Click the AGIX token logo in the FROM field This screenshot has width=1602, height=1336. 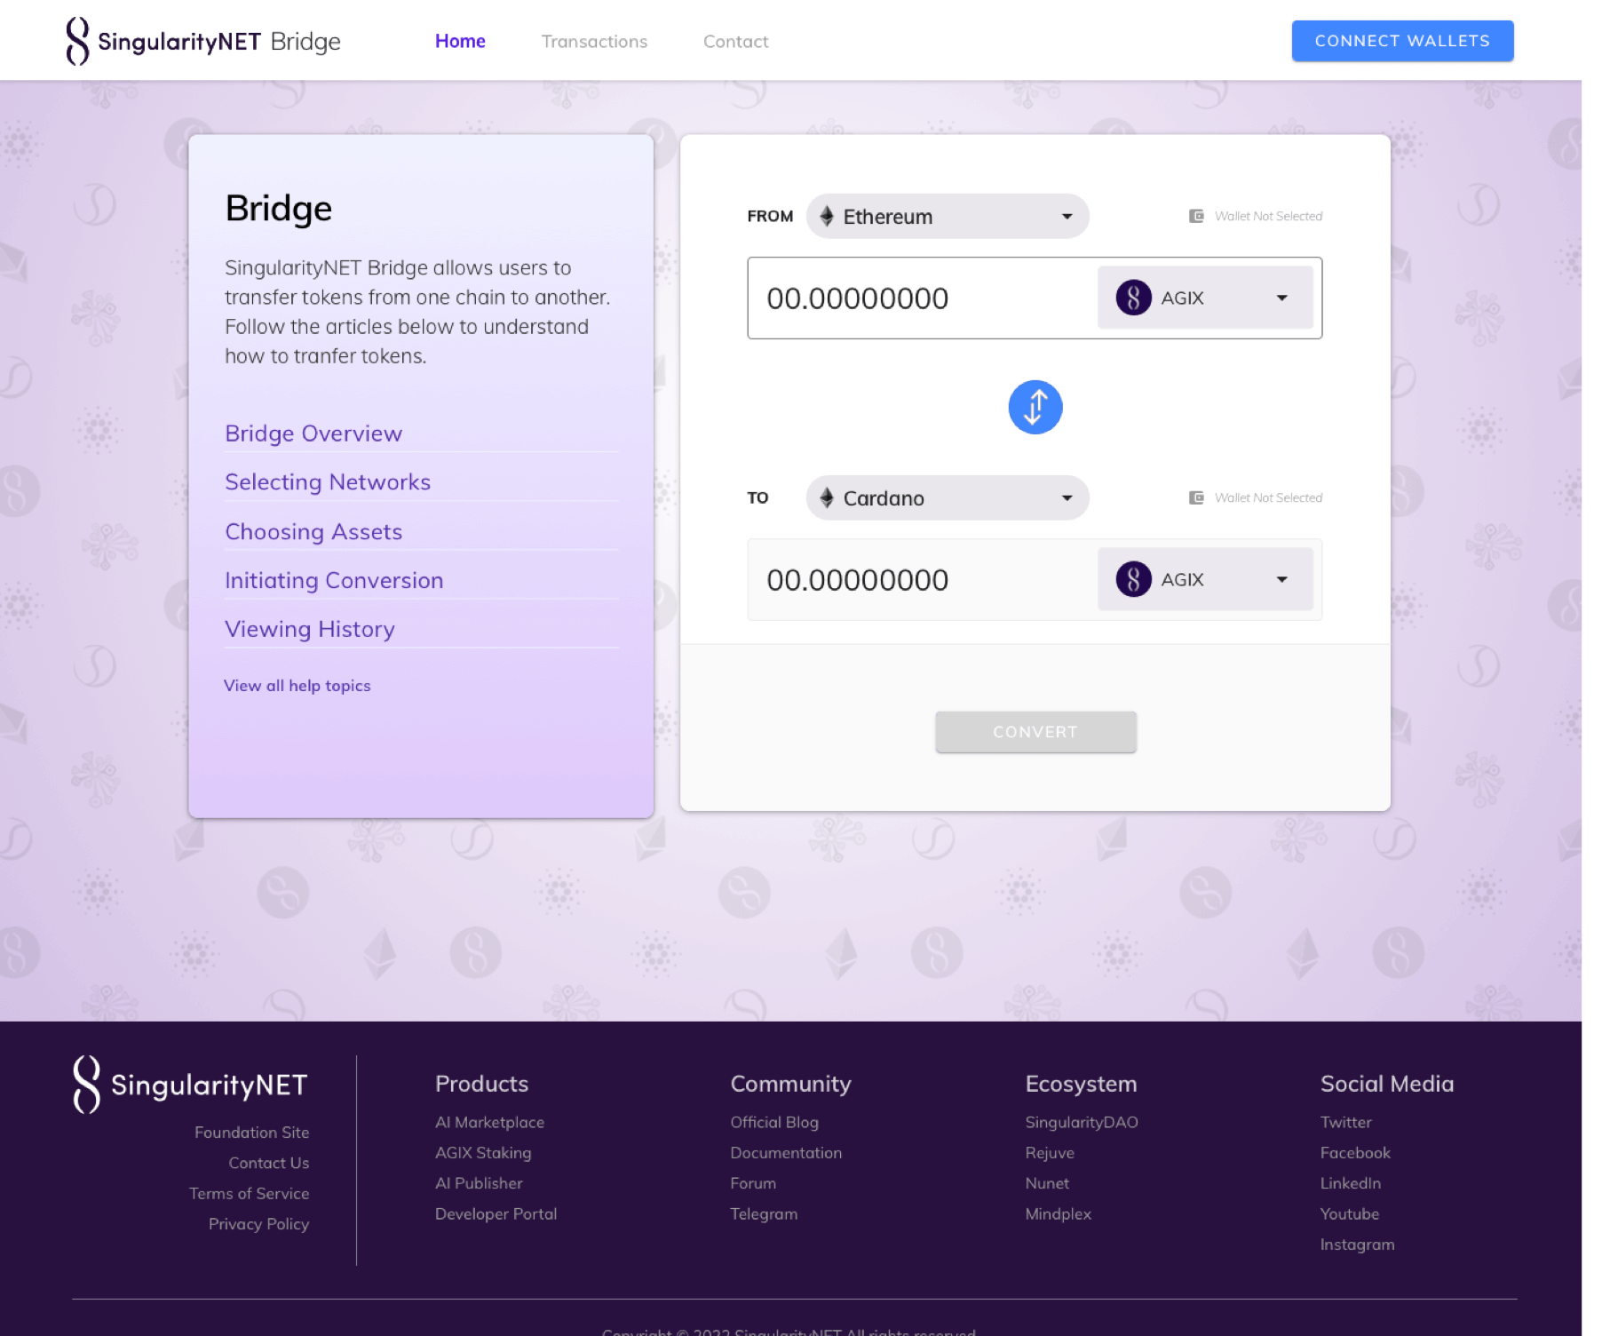[x=1133, y=298]
